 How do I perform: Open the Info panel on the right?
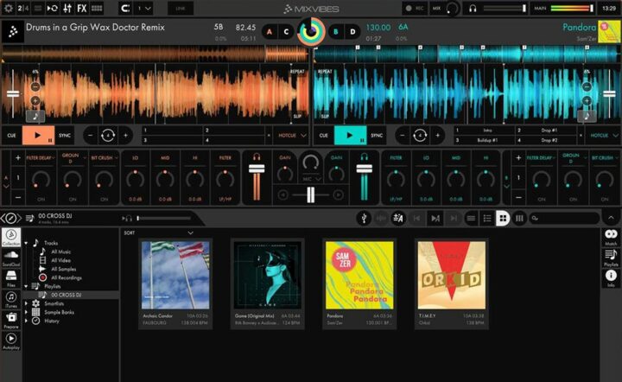point(610,279)
